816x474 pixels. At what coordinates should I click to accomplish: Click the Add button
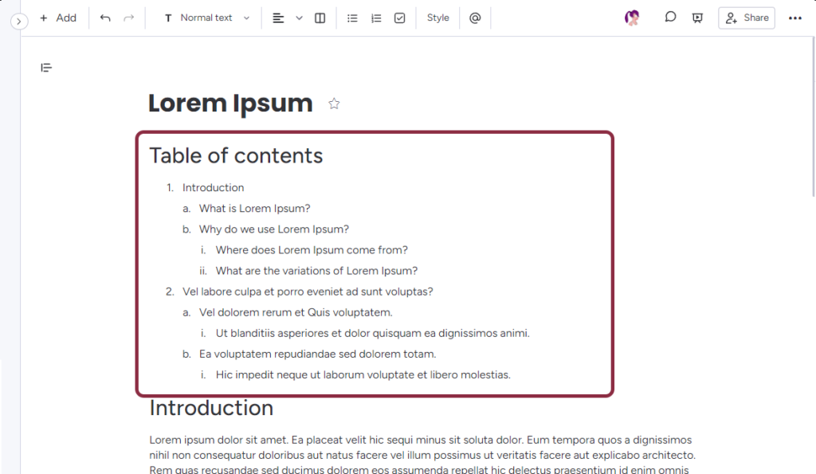[58, 18]
